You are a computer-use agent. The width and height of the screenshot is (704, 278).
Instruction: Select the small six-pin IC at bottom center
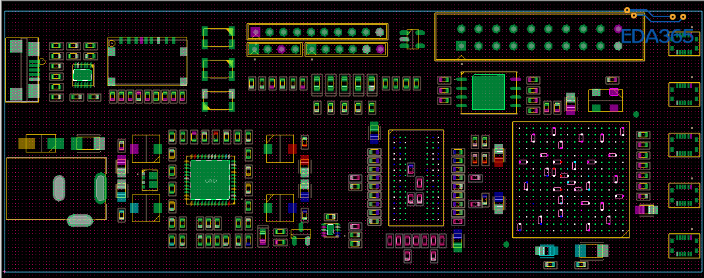click(x=330, y=229)
